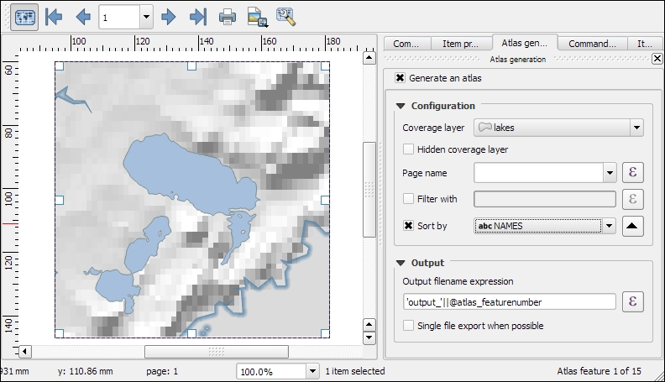The image size is (665, 382).
Task: Go to next atlas feature
Action: pos(169,18)
